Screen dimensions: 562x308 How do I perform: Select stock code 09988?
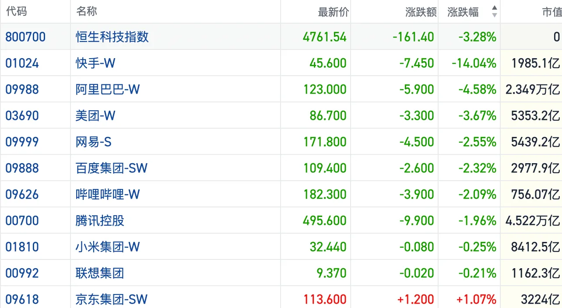point(22,89)
